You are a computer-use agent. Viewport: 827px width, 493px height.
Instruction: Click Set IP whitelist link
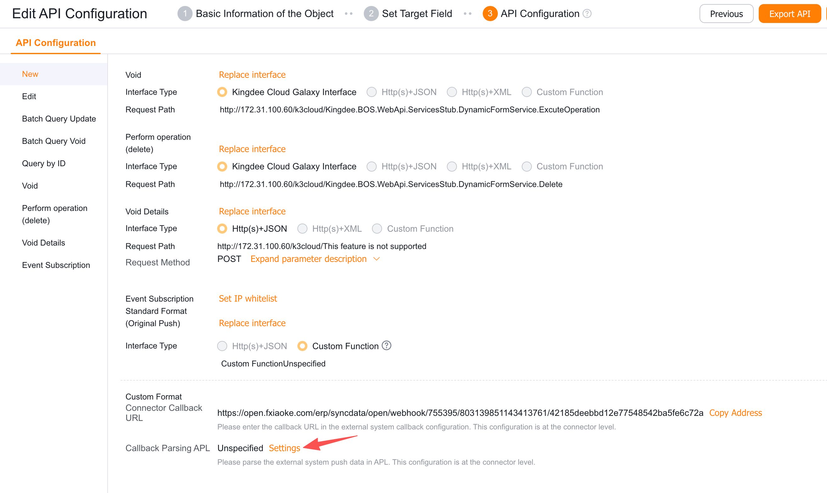[x=248, y=298]
